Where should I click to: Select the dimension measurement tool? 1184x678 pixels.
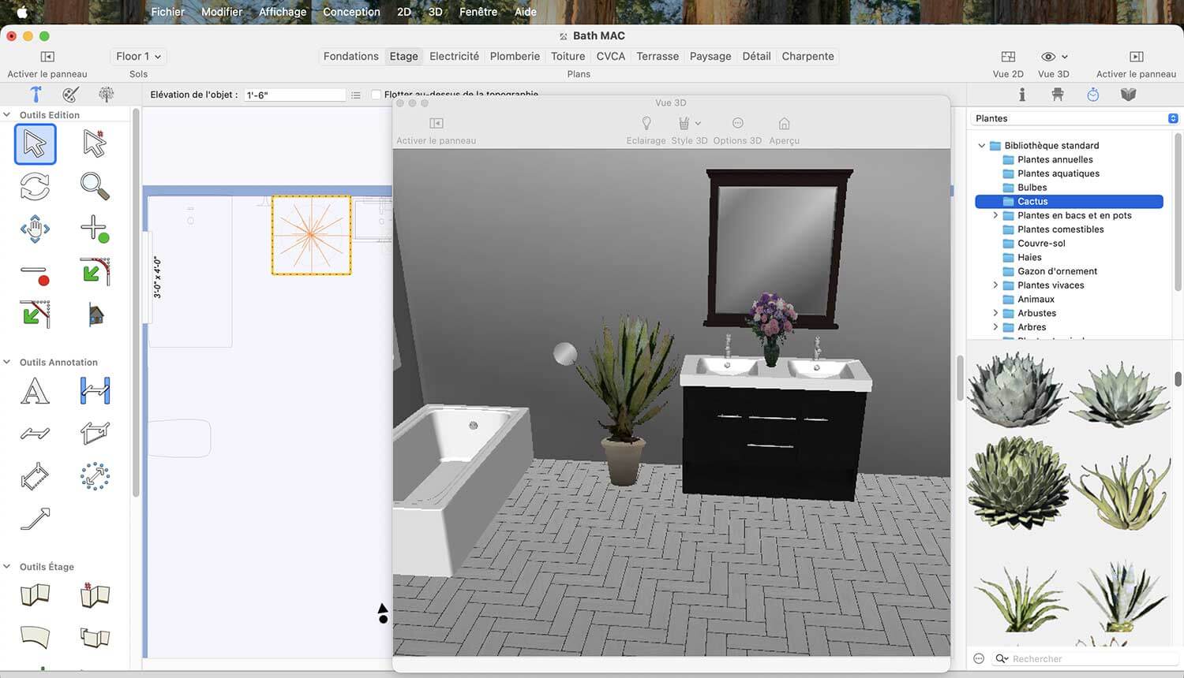coord(95,391)
